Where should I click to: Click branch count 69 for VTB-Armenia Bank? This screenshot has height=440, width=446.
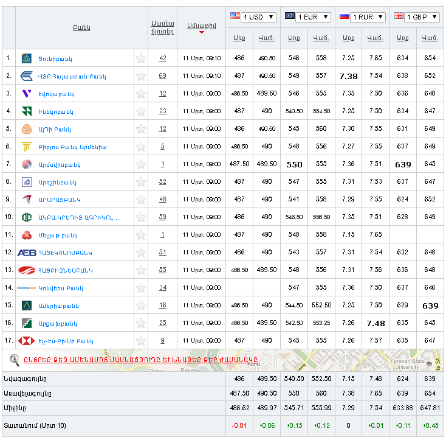point(162,76)
